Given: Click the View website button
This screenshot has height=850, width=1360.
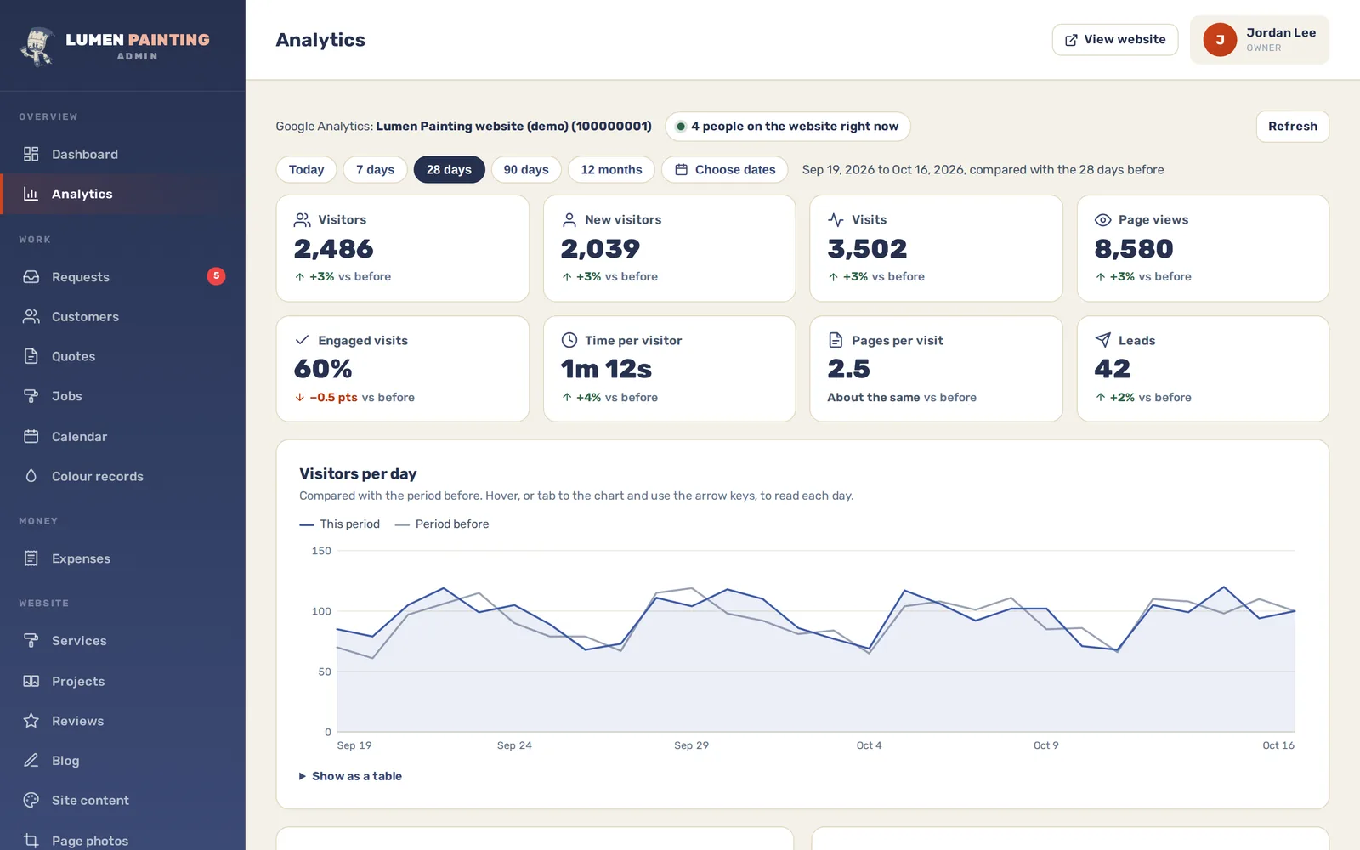Looking at the screenshot, I should (x=1115, y=40).
